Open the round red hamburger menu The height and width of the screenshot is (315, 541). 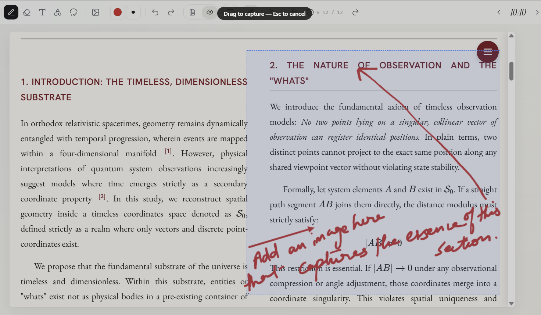point(488,52)
